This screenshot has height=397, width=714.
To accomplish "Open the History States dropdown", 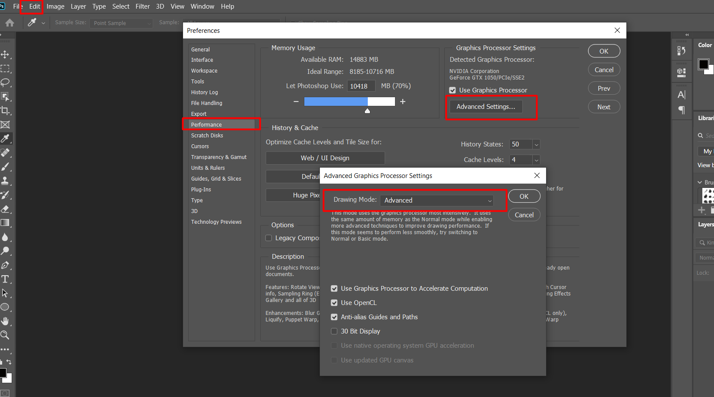I will click(x=536, y=144).
